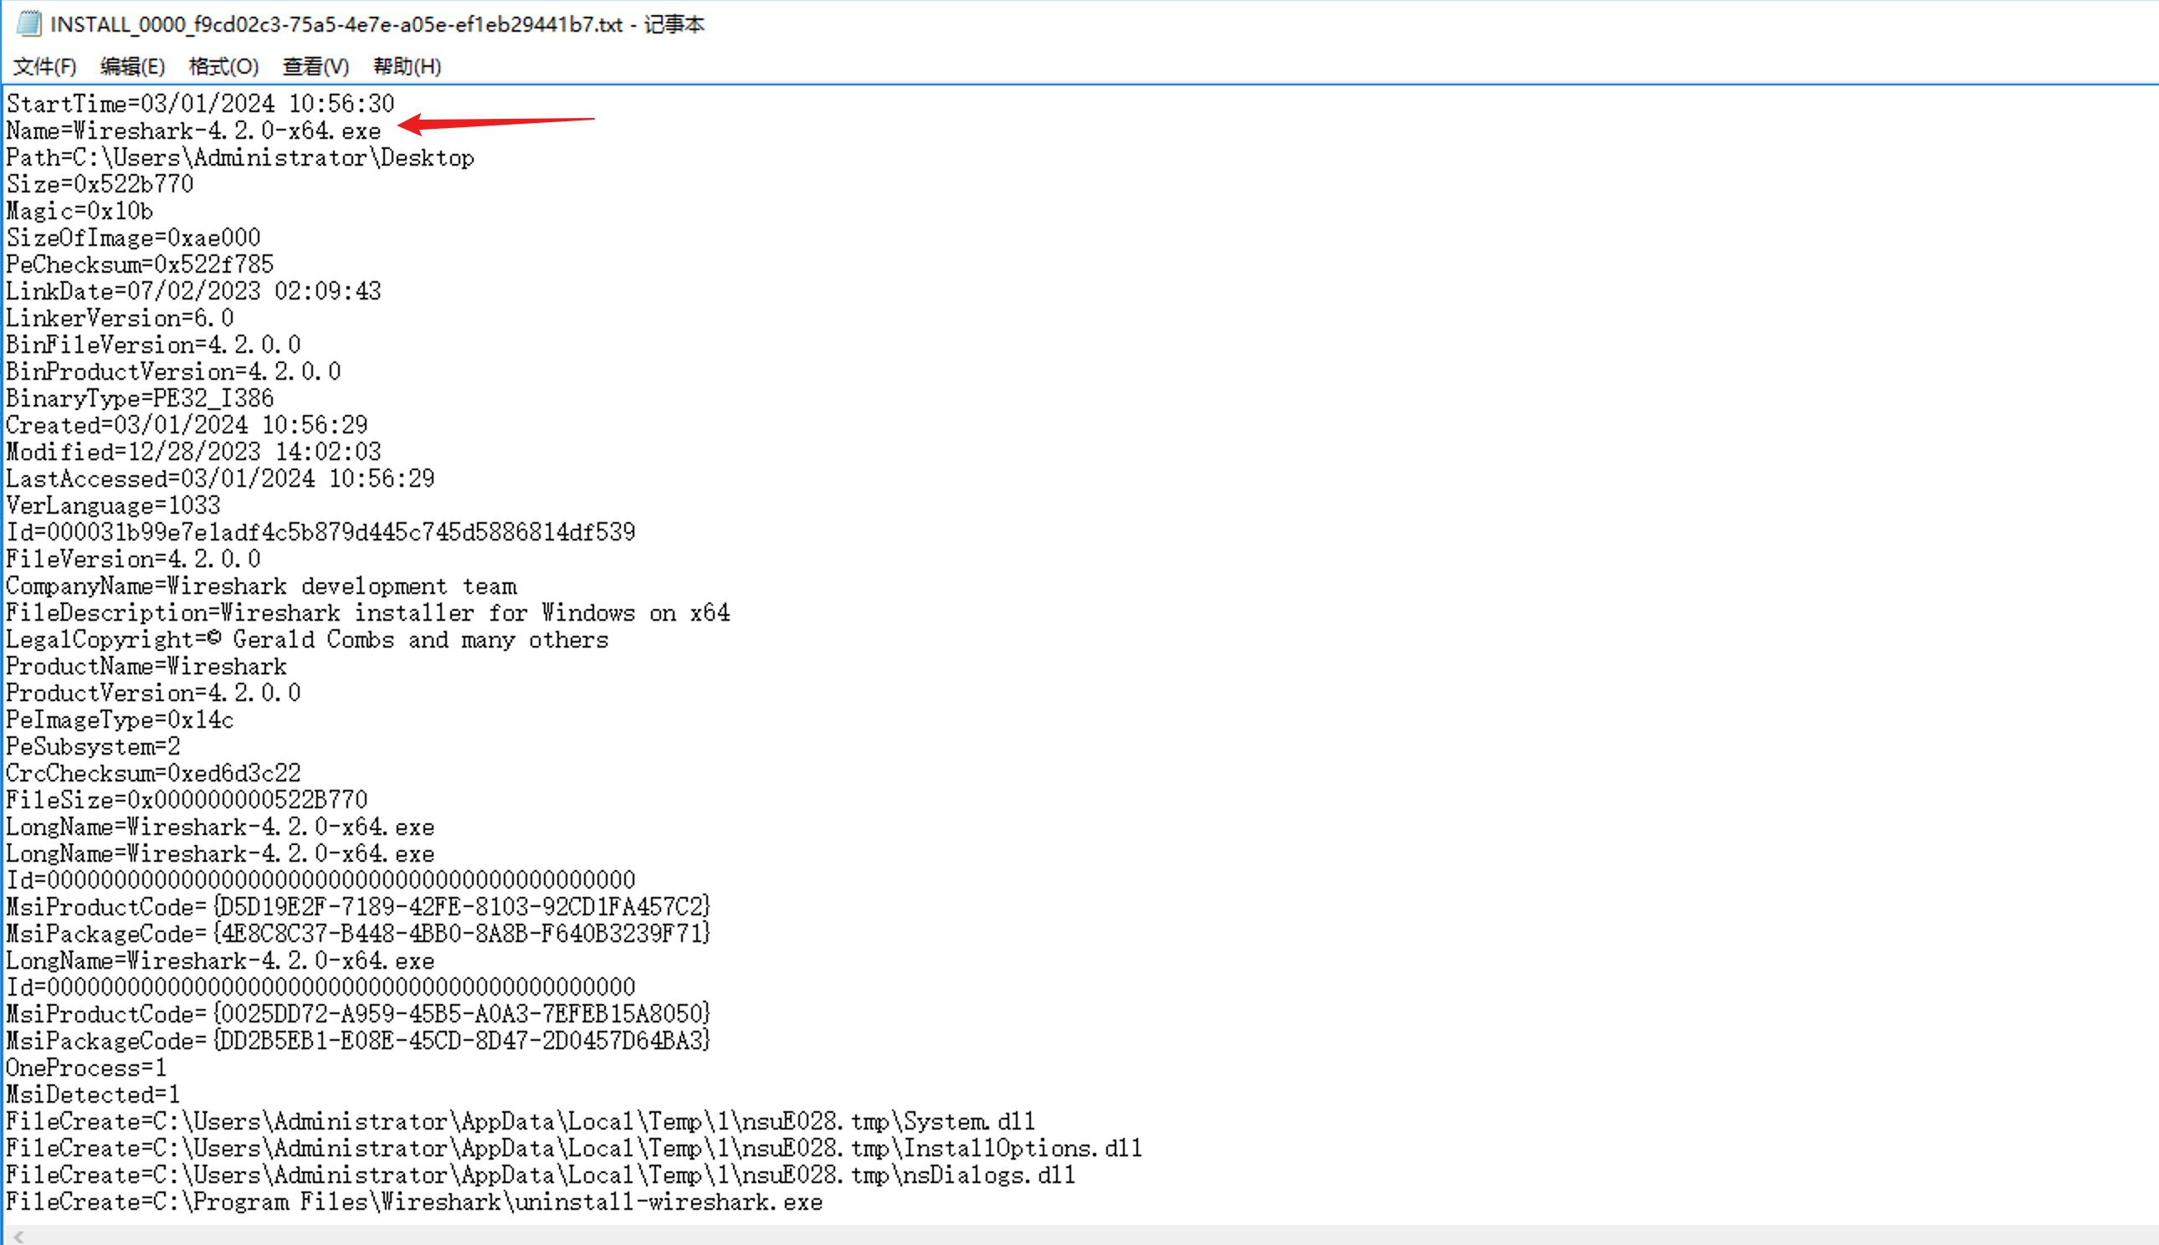Click the FileDescription Wireshark installer line
Image resolution: width=2159 pixels, height=1245 pixels.
[367, 613]
